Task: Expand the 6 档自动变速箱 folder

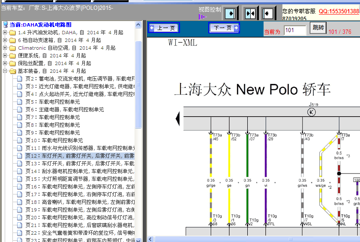Action: 5,40
